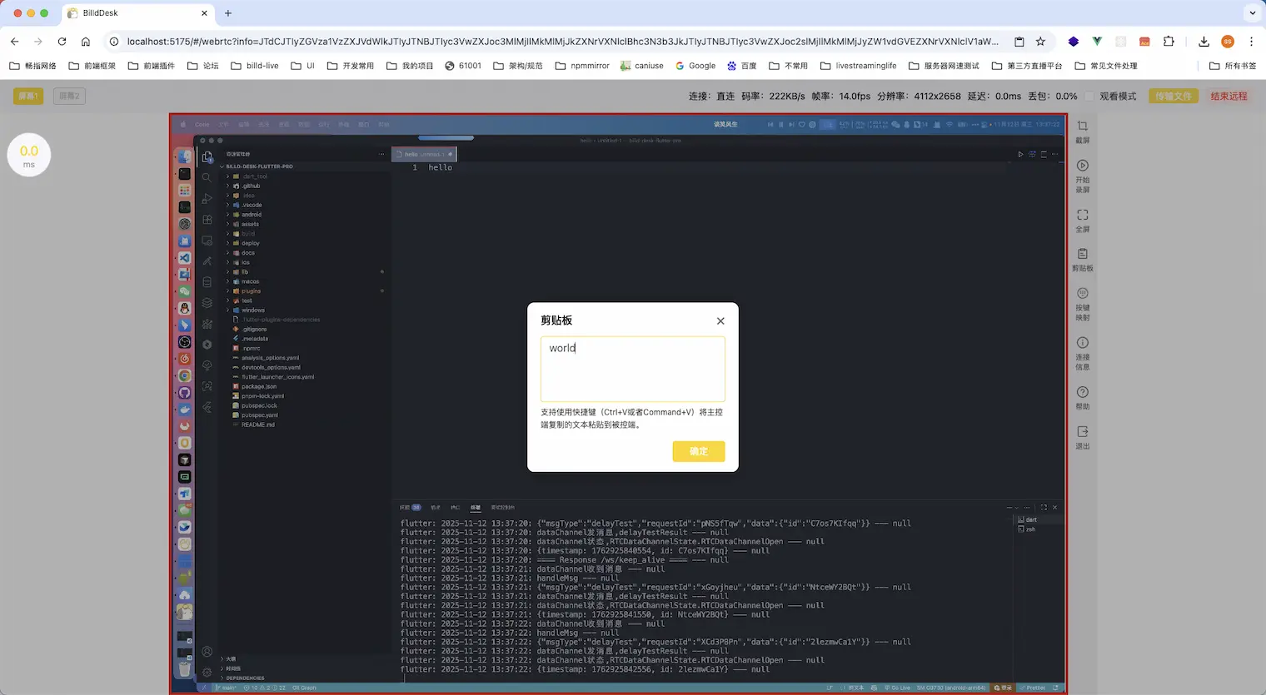Screen dimensions: 1266x695
Task: Select the BilldDesk browser tab
Action: 133,13
